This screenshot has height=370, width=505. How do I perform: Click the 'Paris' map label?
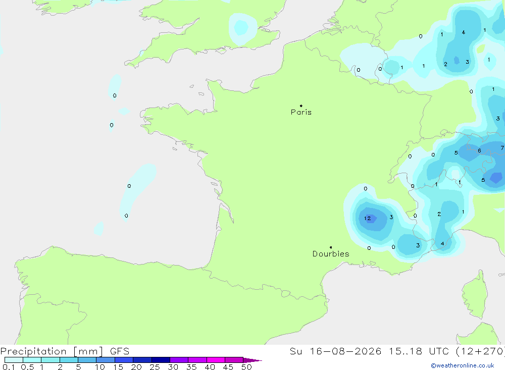301,112
